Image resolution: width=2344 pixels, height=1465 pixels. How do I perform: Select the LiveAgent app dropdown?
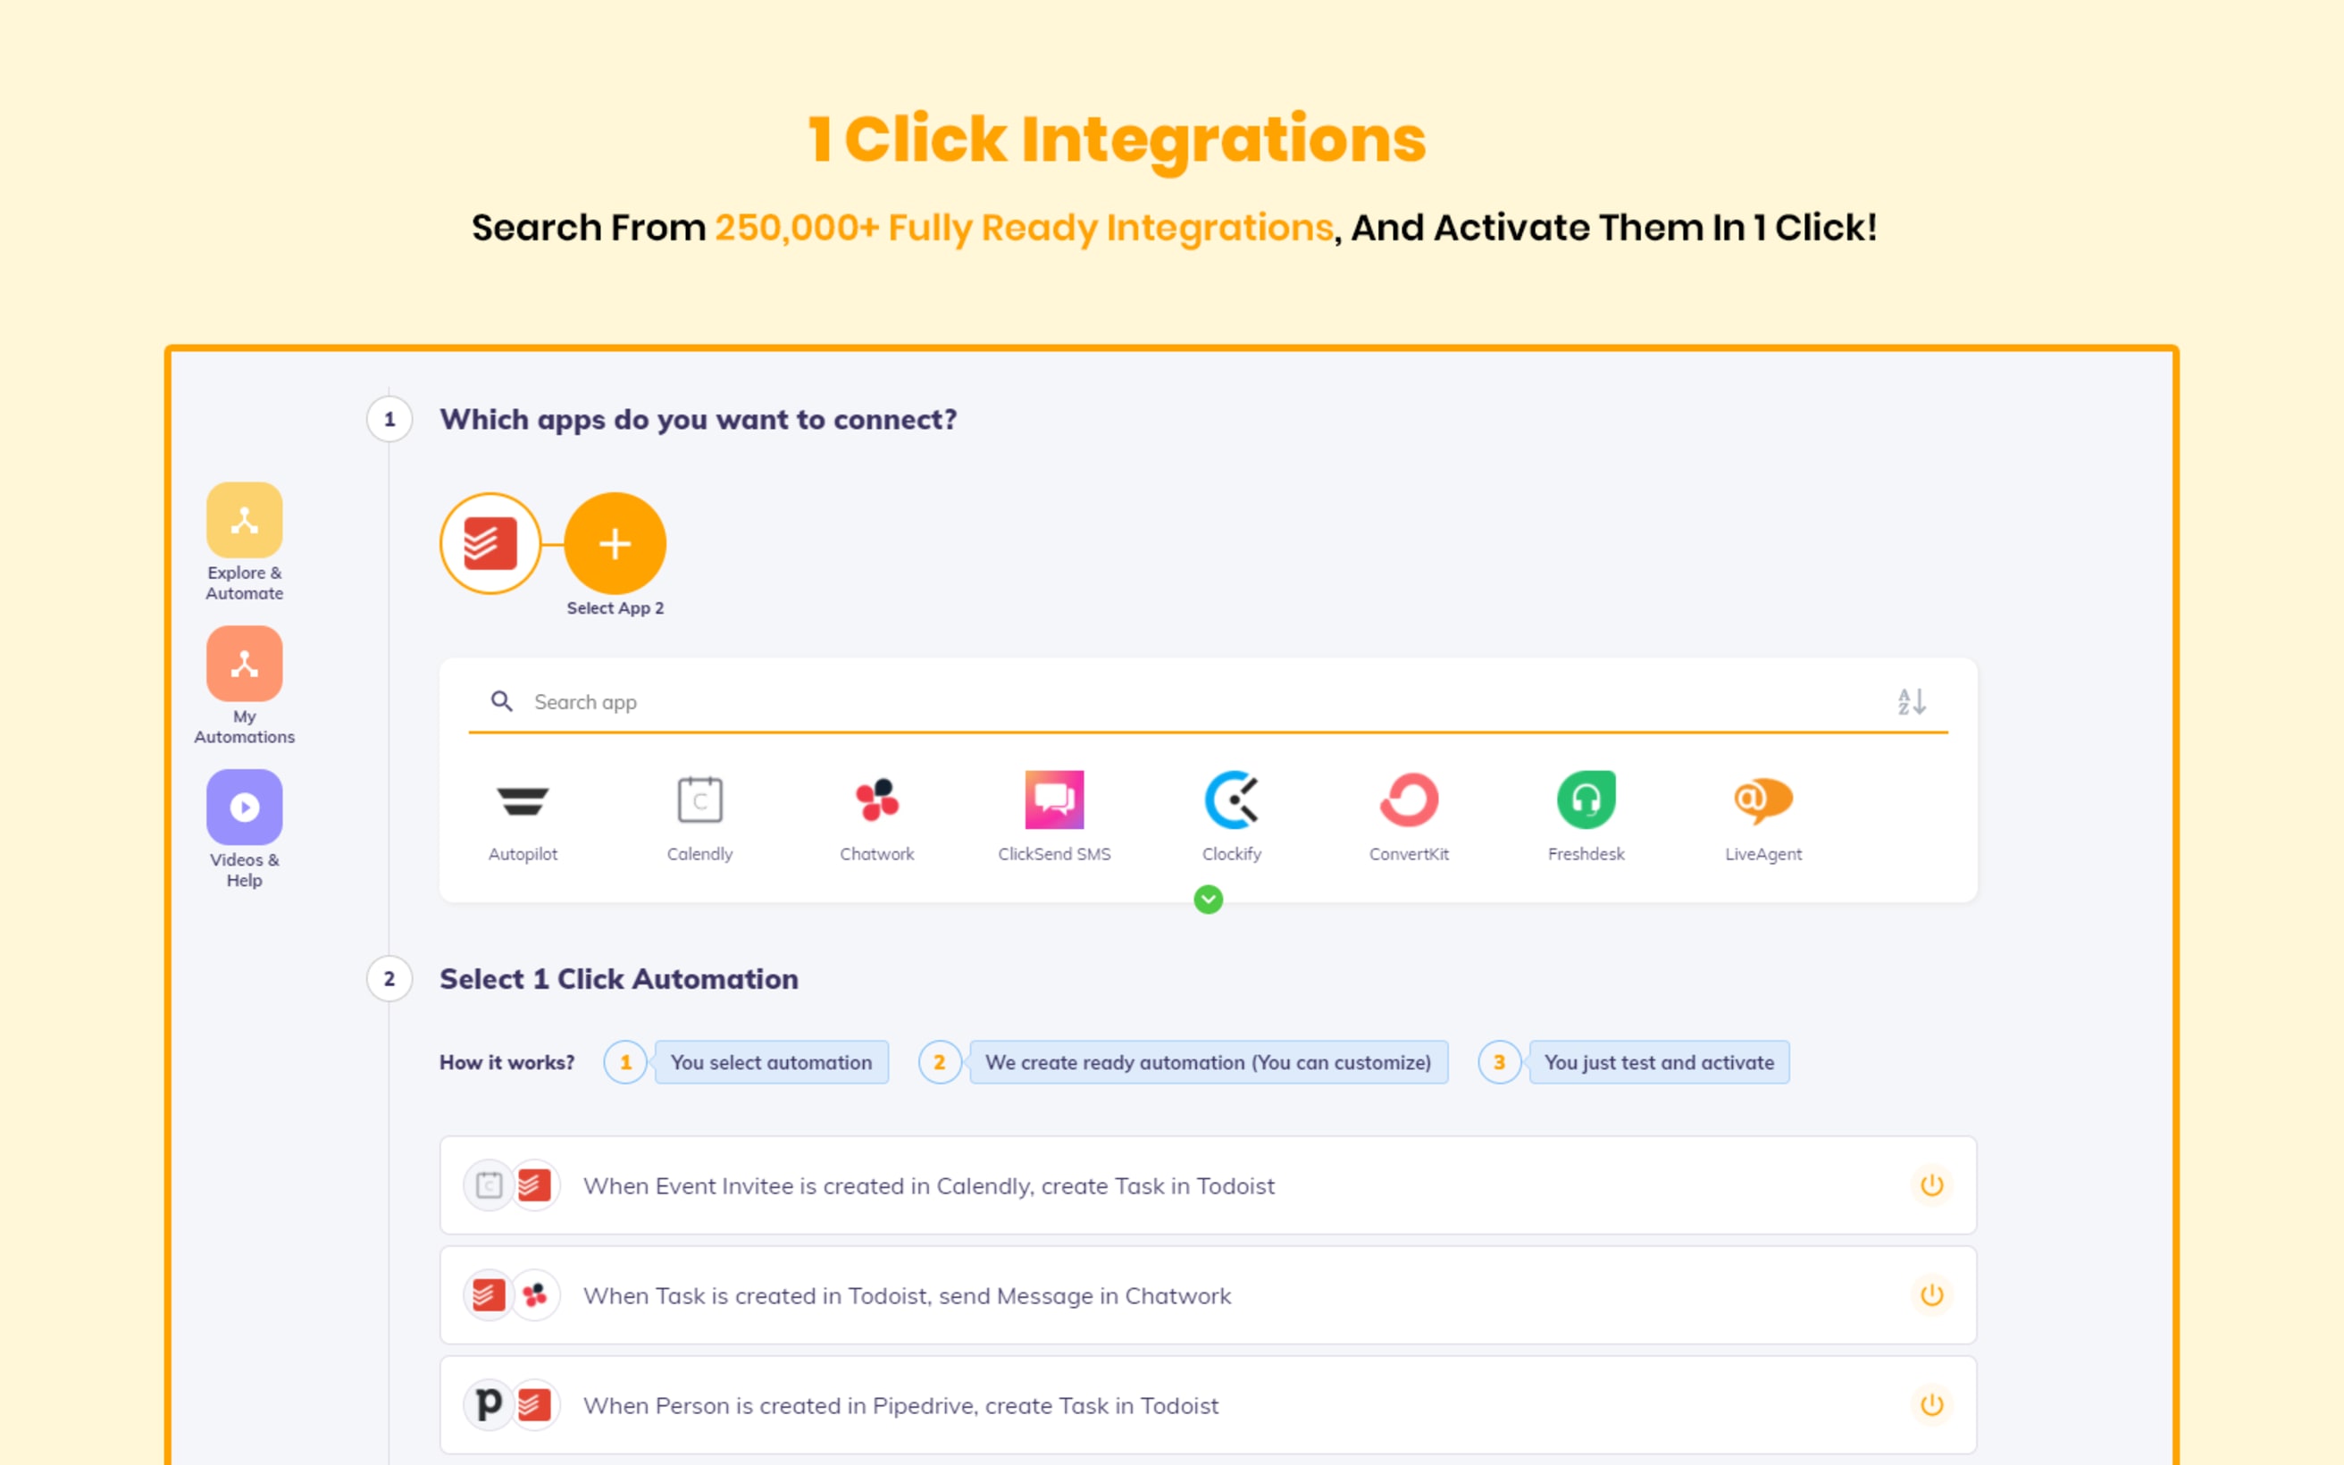1760,816
